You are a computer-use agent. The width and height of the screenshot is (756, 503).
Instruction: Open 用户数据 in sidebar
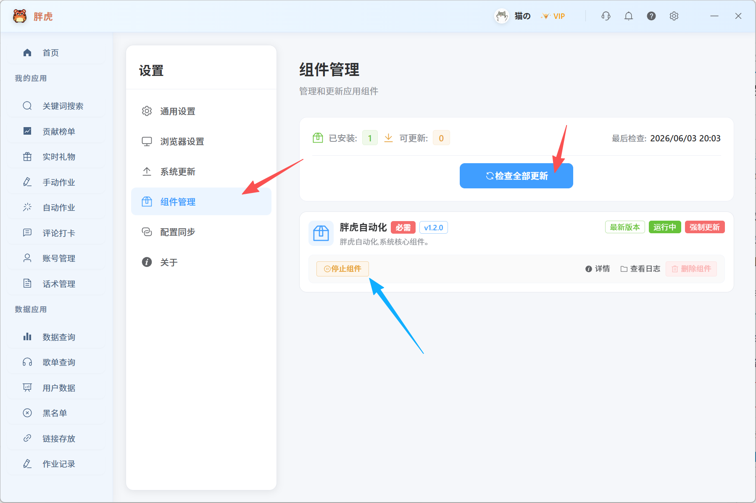[x=56, y=388]
